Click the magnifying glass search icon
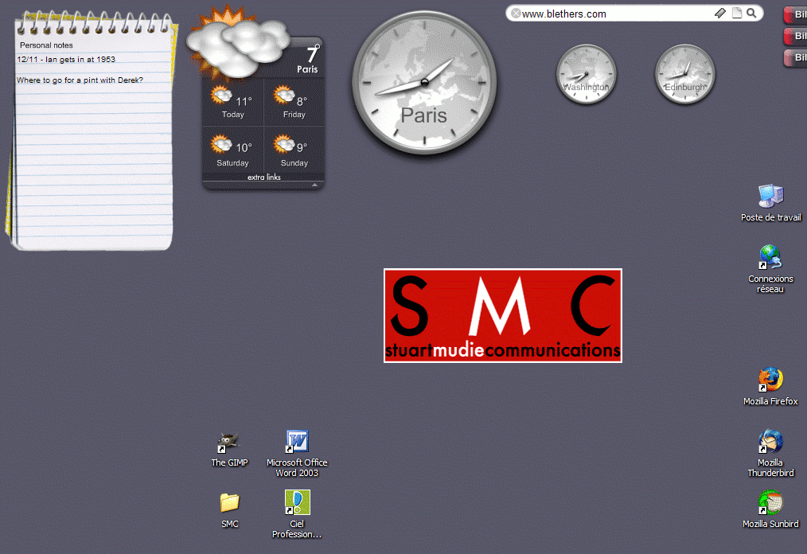Viewport: 807px width, 554px height. pyautogui.click(x=751, y=13)
